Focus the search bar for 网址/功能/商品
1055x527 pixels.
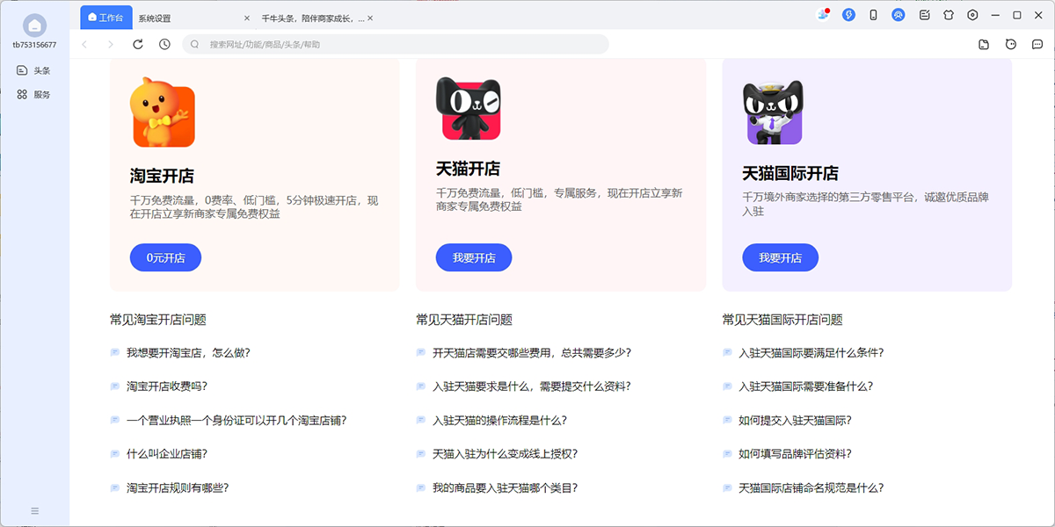[x=396, y=44]
